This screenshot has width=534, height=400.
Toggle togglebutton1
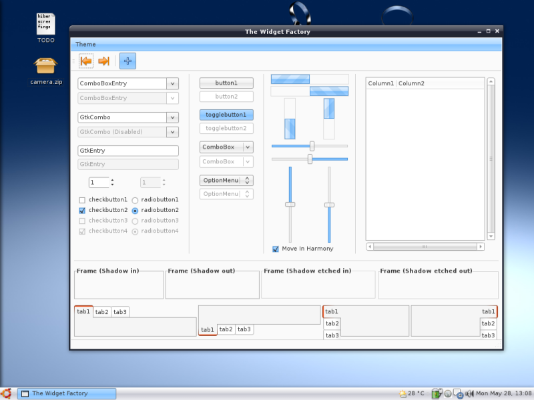pos(226,115)
